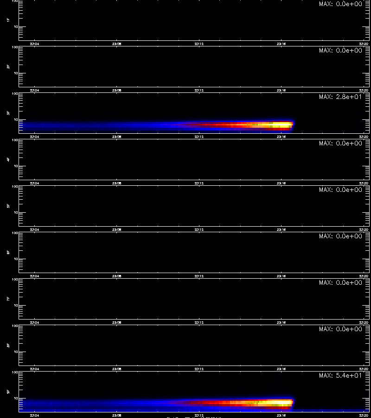Click the 9F panel axis label
Image resolution: width=371 pixels, height=418 pixels.
click(x=8, y=392)
